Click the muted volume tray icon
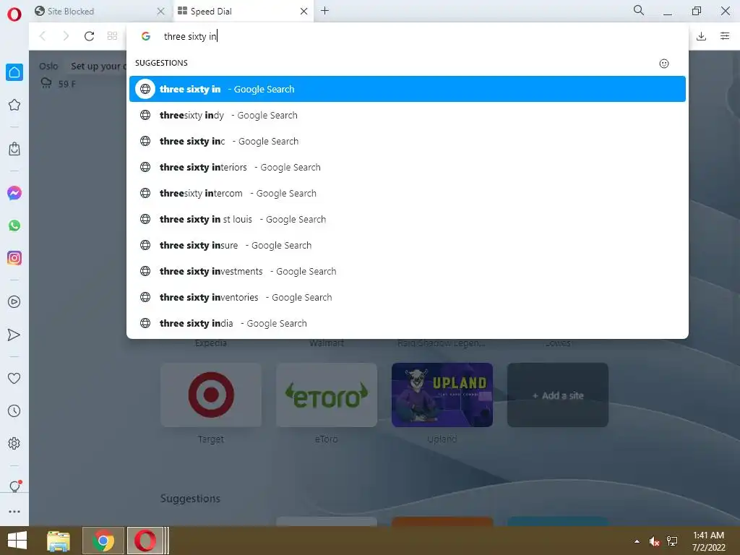This screenshot has height=555, width=740. point(654,541)
